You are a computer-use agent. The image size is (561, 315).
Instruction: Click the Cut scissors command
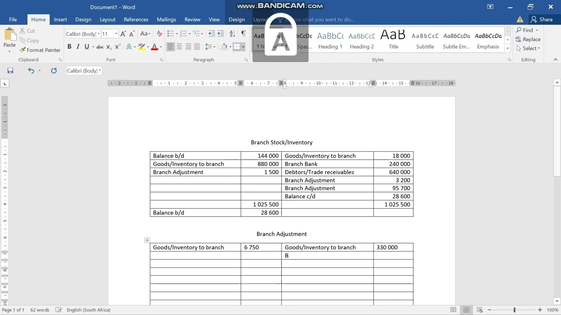(27, 31)
